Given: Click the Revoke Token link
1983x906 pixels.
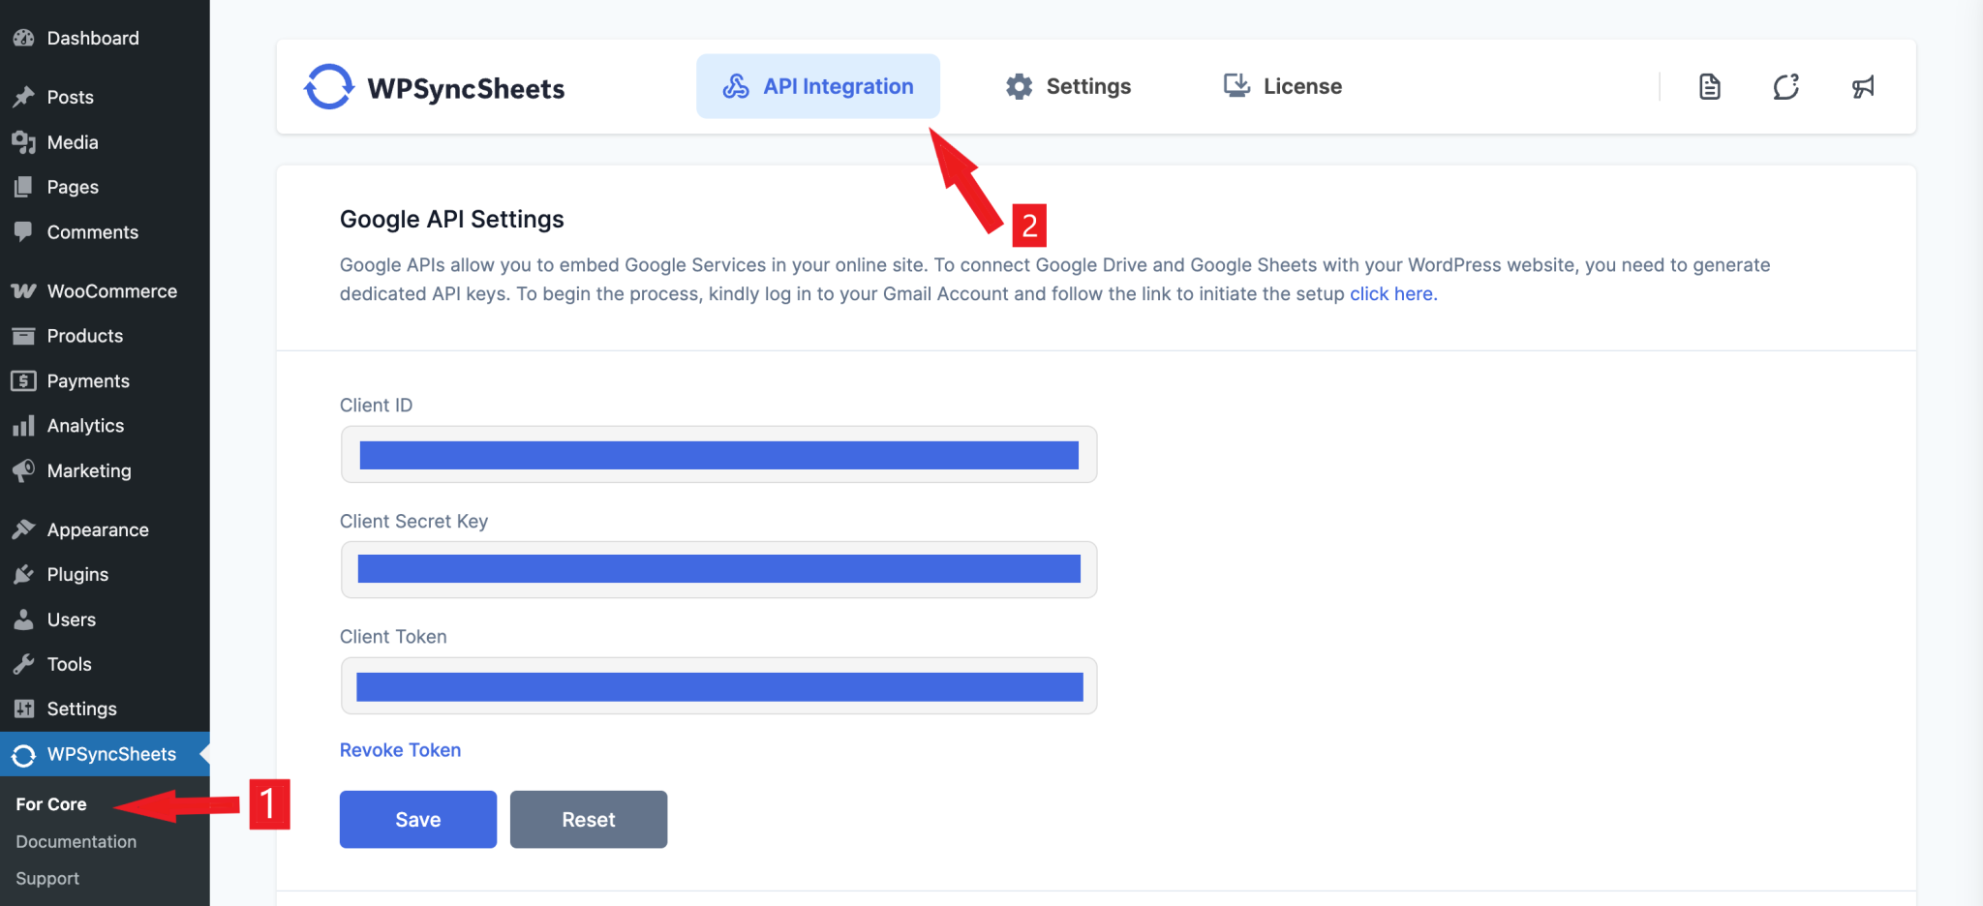Looking at the screenshot, I should pos(400,749).
